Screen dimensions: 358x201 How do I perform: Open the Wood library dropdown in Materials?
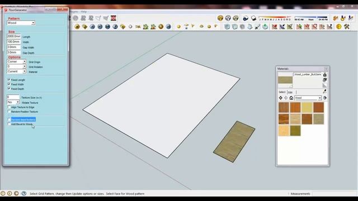click(x=308, y=98)
